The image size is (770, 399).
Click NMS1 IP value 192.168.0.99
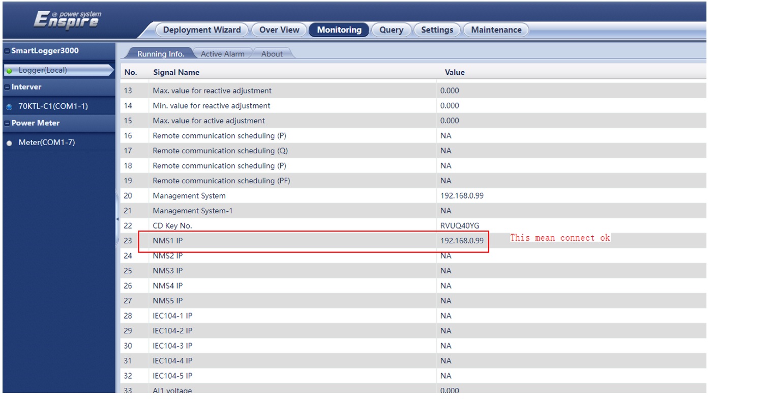tap(462, 241)
